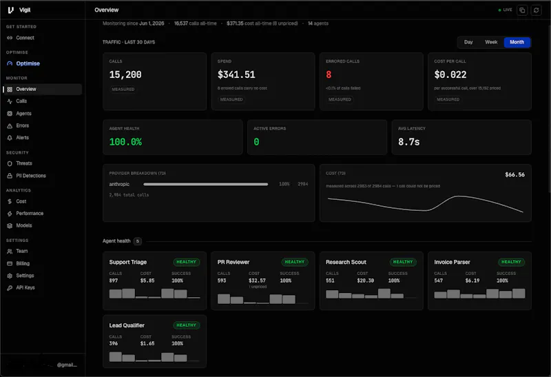Click the Alerts bell icon
The height and width of the screenshot is (377, 551).
point(10,138)
